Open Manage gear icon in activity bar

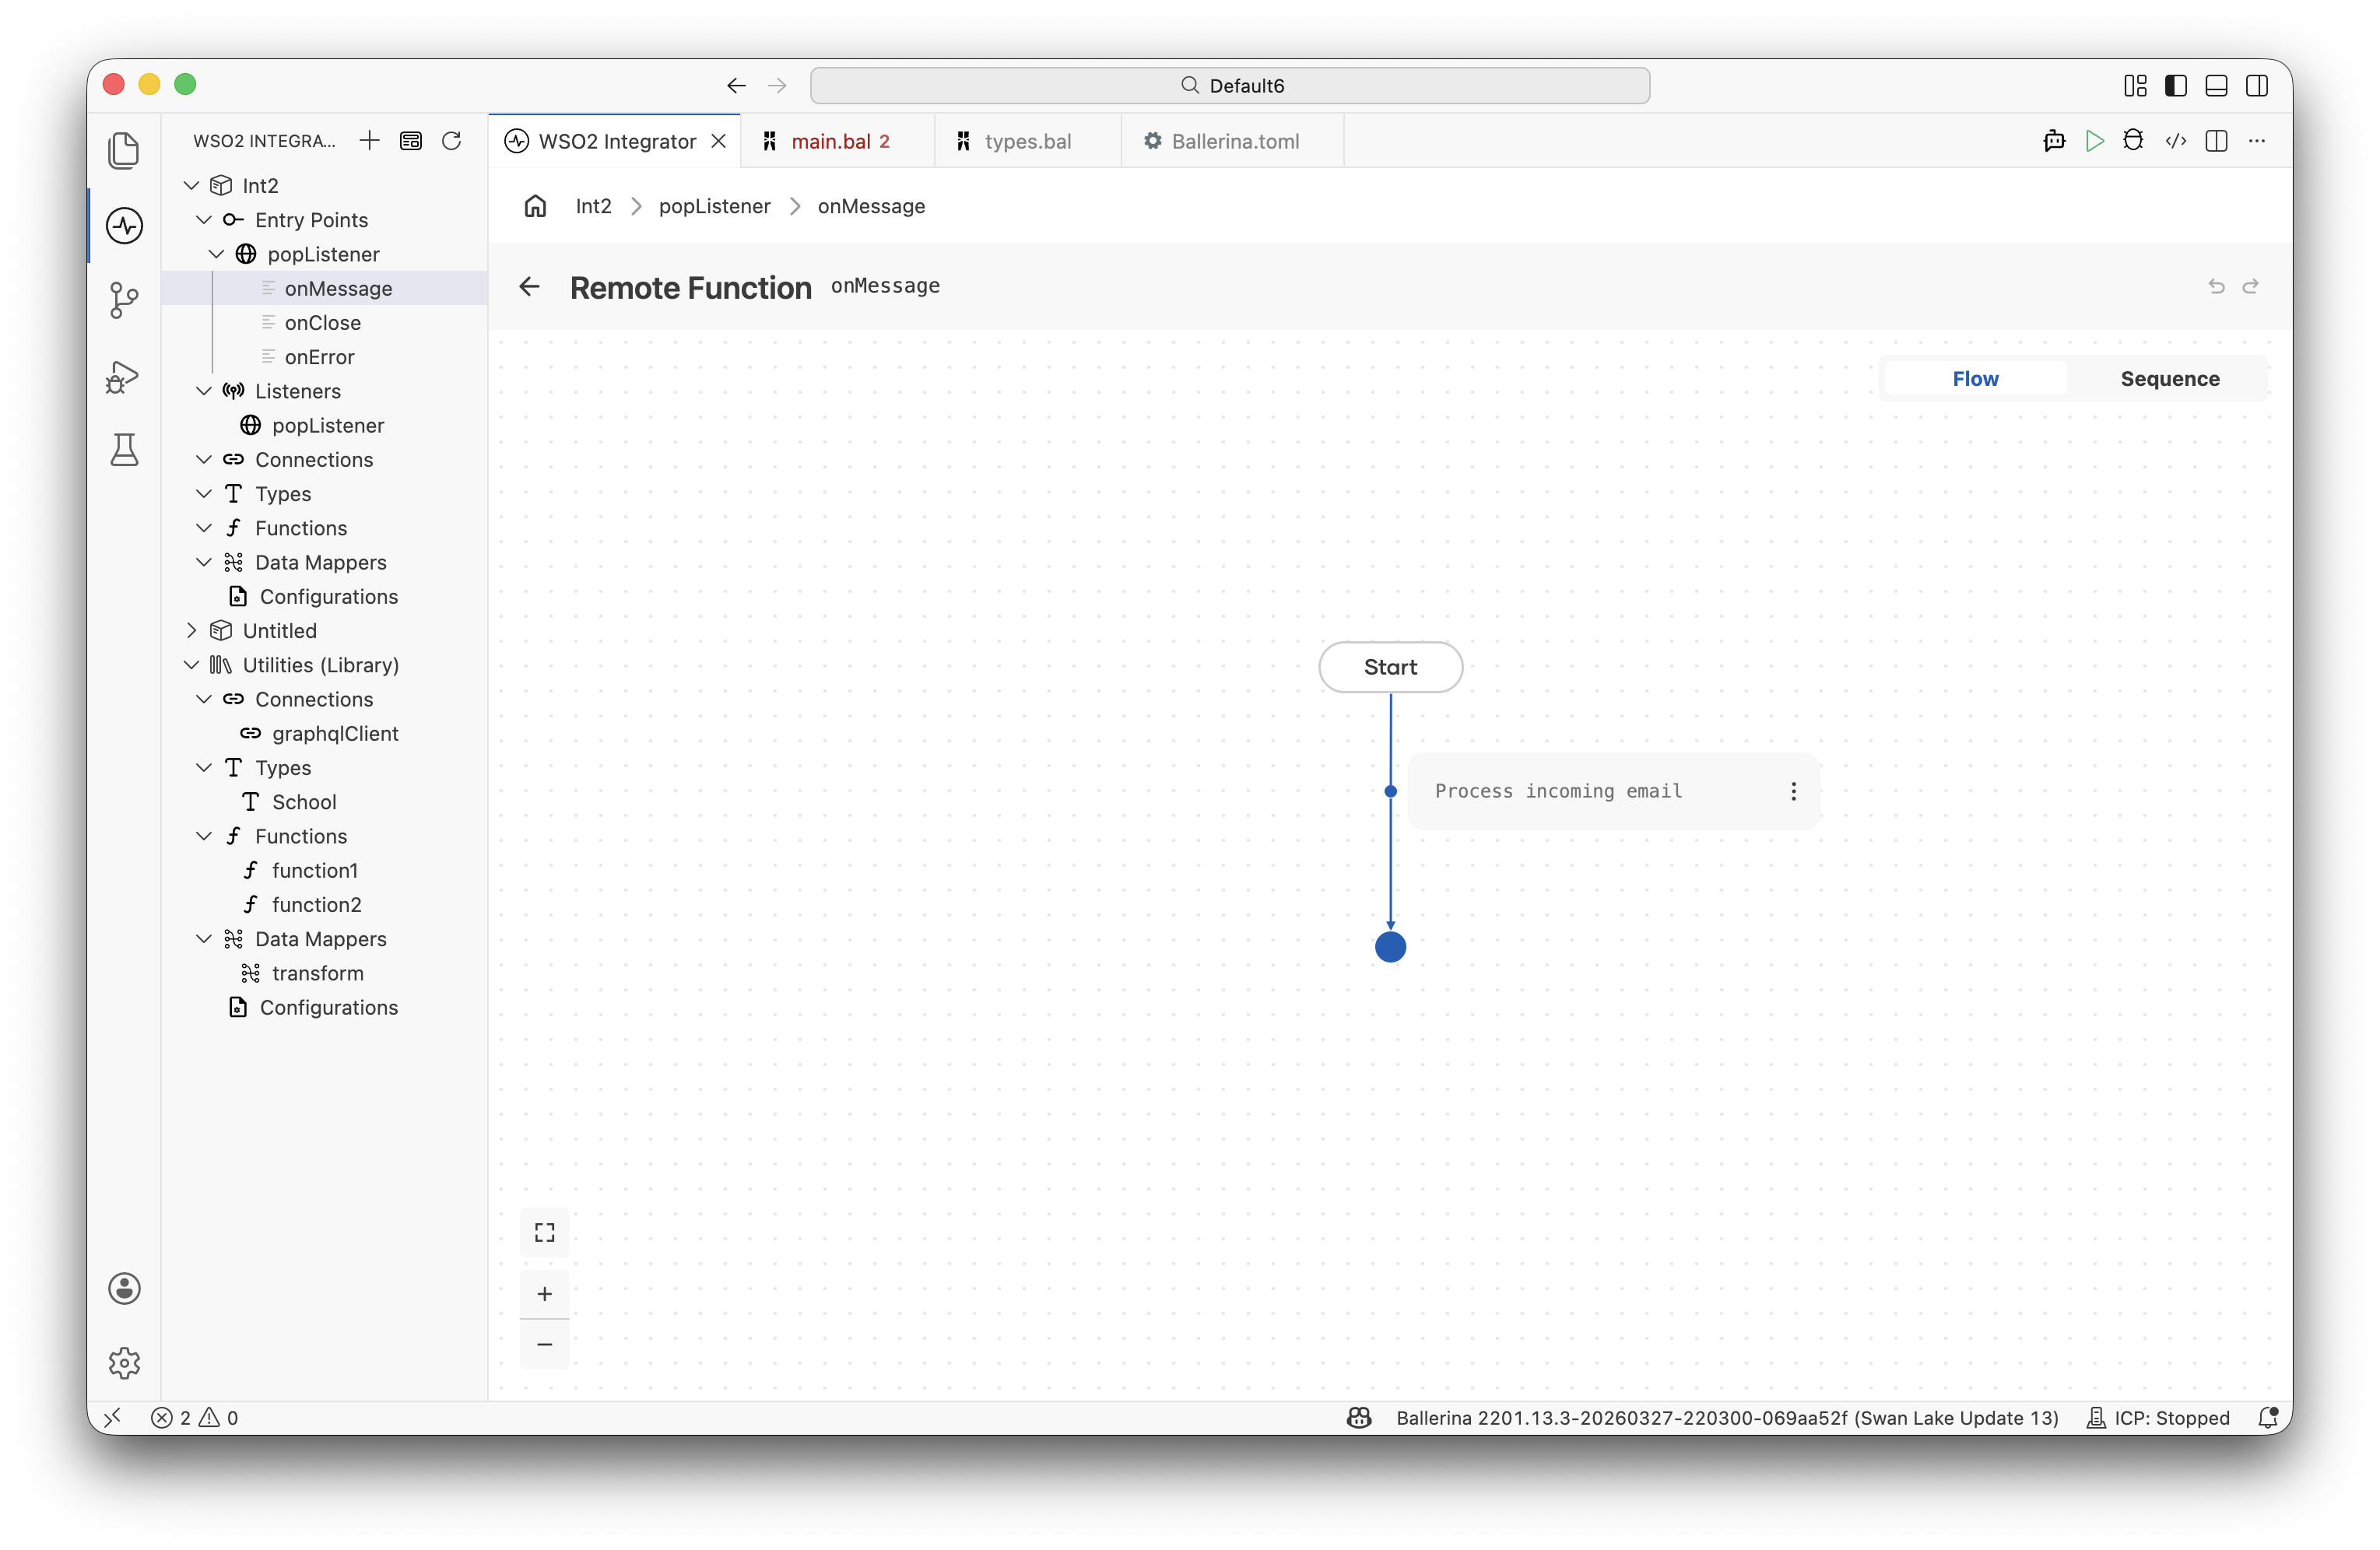point(124,1362)
